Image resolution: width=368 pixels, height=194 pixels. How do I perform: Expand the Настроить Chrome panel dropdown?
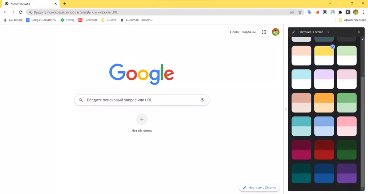328,32
